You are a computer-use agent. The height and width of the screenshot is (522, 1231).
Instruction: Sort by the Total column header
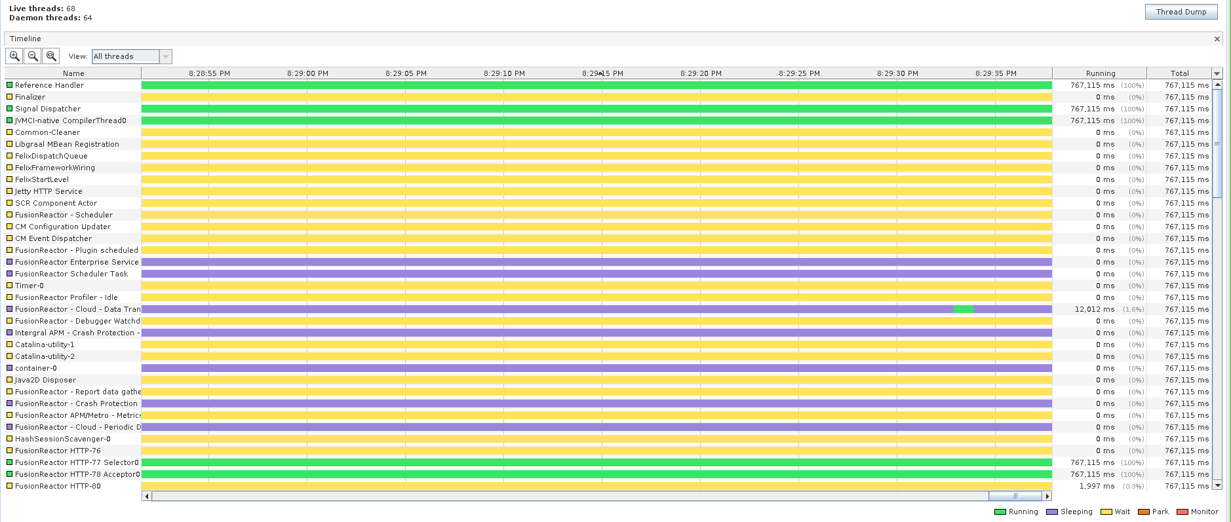coord(1179,73)
